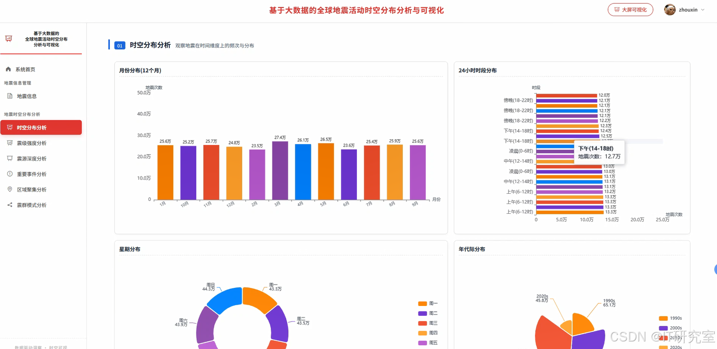Image resolution: width=717 pixels, height=349 pixels.
Task: Click the 8月 bar showing 25.9万
Action: point(395,172)
